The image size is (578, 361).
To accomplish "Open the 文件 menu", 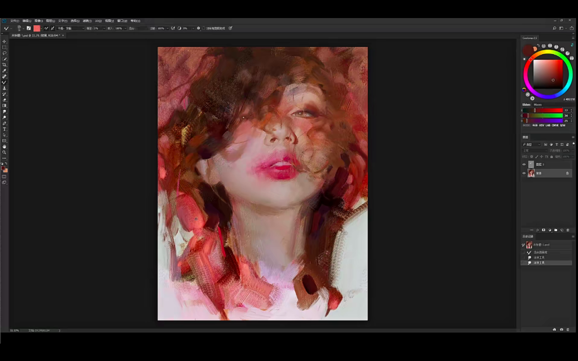I will point(14,21).
